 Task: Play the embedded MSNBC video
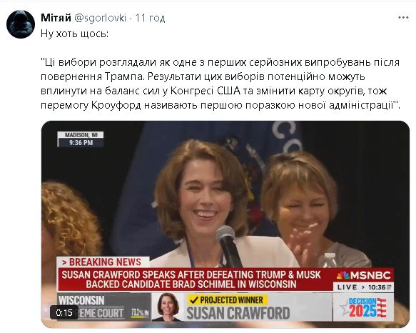pos(225,224)
